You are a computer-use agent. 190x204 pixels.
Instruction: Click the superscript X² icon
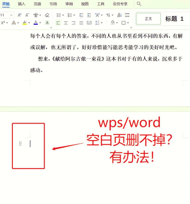tap(3, 23)
